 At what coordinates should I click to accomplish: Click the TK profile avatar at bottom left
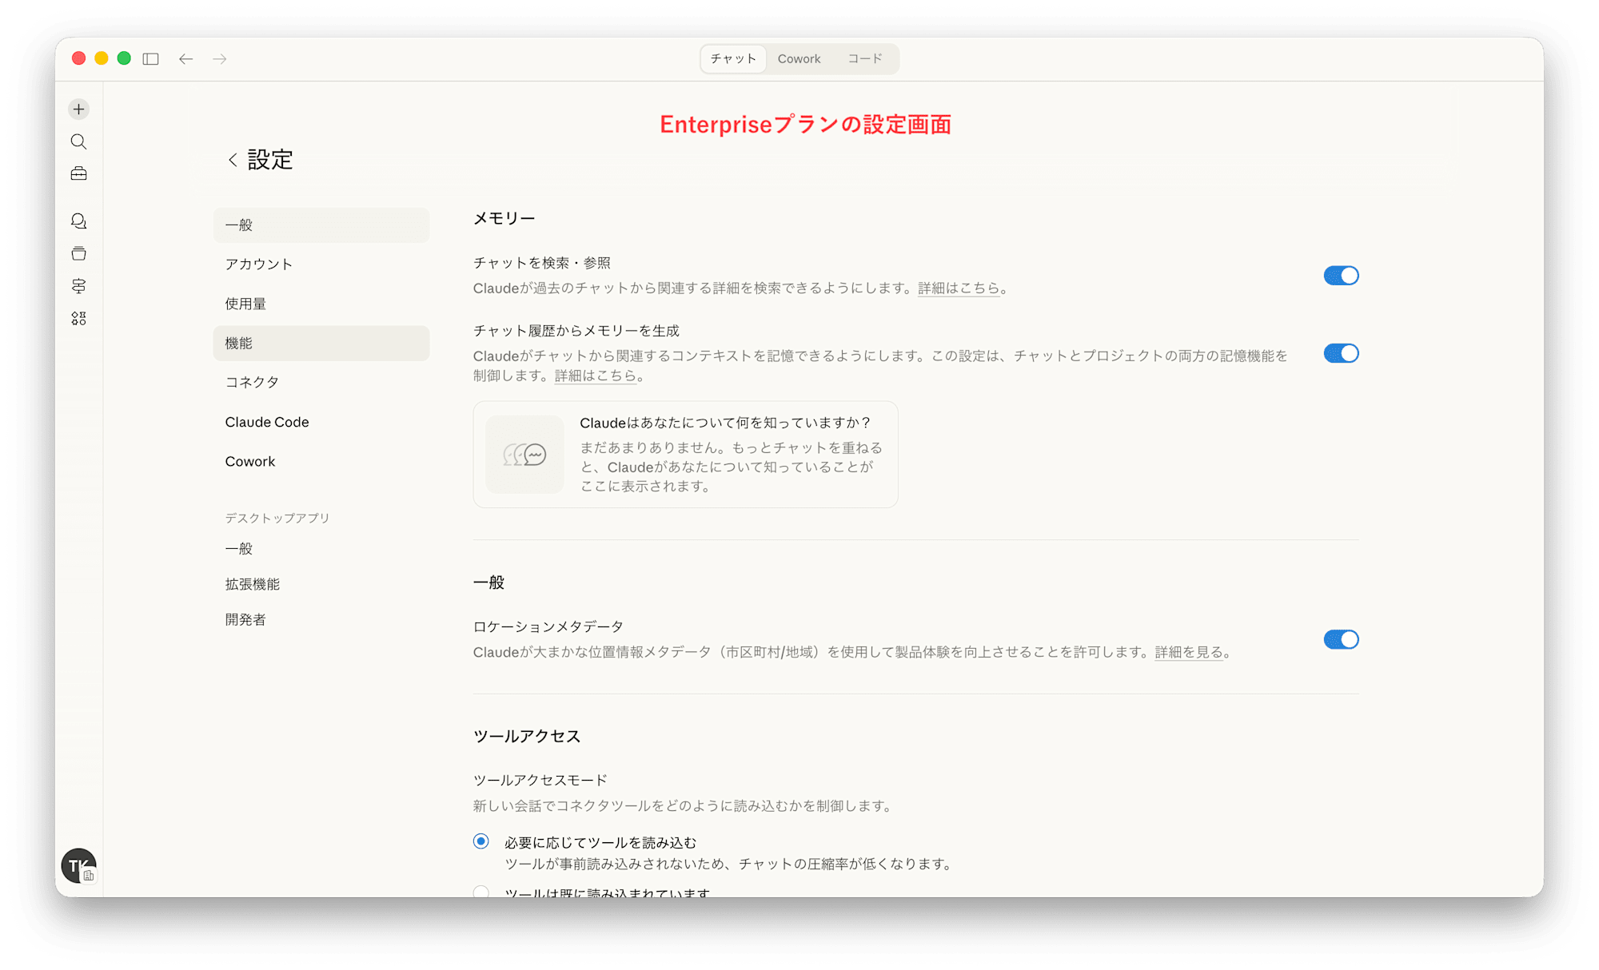(78, 866)
